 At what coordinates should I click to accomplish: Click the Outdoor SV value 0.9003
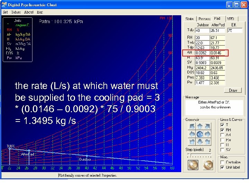coord(202,63)
